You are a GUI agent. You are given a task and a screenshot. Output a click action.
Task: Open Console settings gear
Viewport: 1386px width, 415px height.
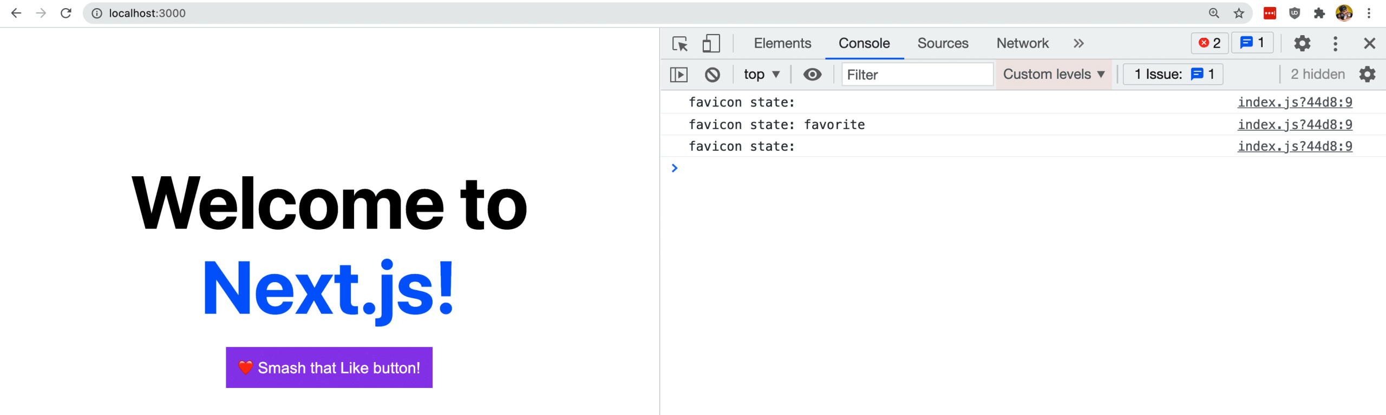click(1367, 75)
